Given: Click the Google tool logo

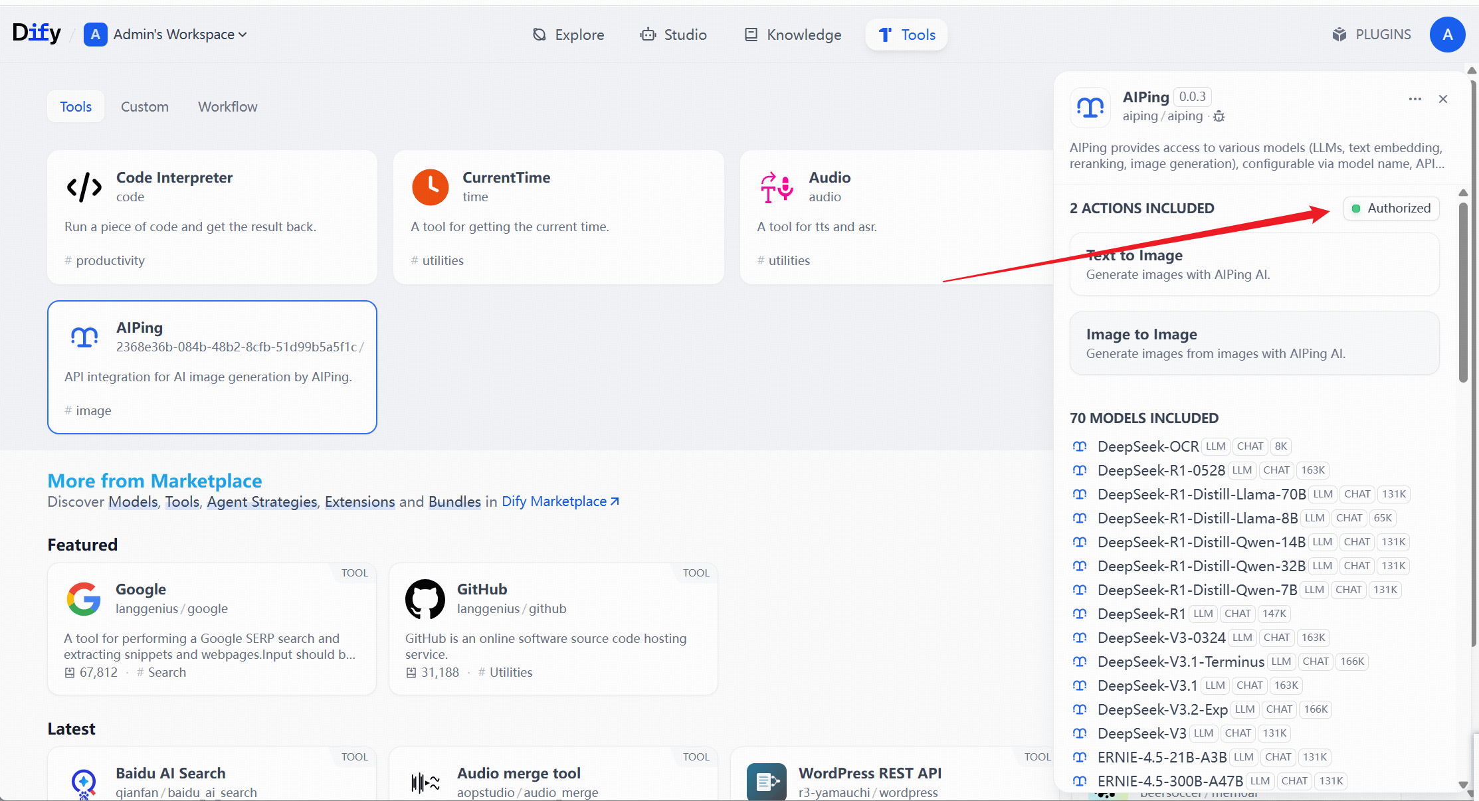Looking at the screenshot, I should click(84, 599).
